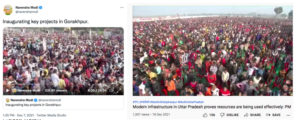Seek on the tweet video progress bar
The height and width of the screenshot is (120, 294).
pyautogui.click(x=63, y=84)
